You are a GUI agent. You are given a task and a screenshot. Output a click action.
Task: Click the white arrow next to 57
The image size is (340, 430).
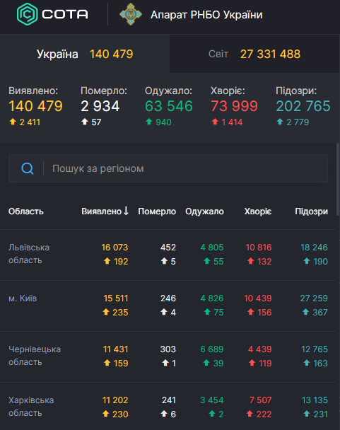click(85, 122)
